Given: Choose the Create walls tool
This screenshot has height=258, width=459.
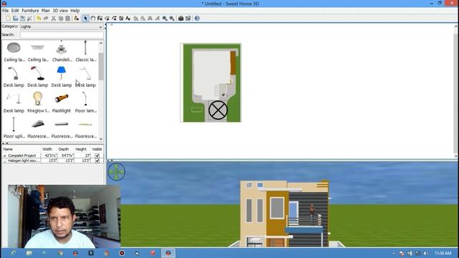Looking at the screenshot, I should (x=100, y=19).
